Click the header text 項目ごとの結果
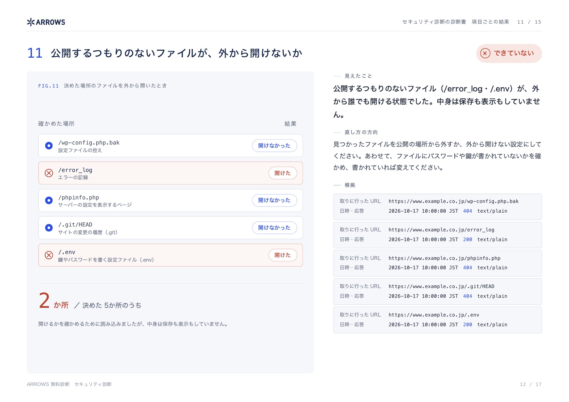The image size is (569, 402). point(490,22)
